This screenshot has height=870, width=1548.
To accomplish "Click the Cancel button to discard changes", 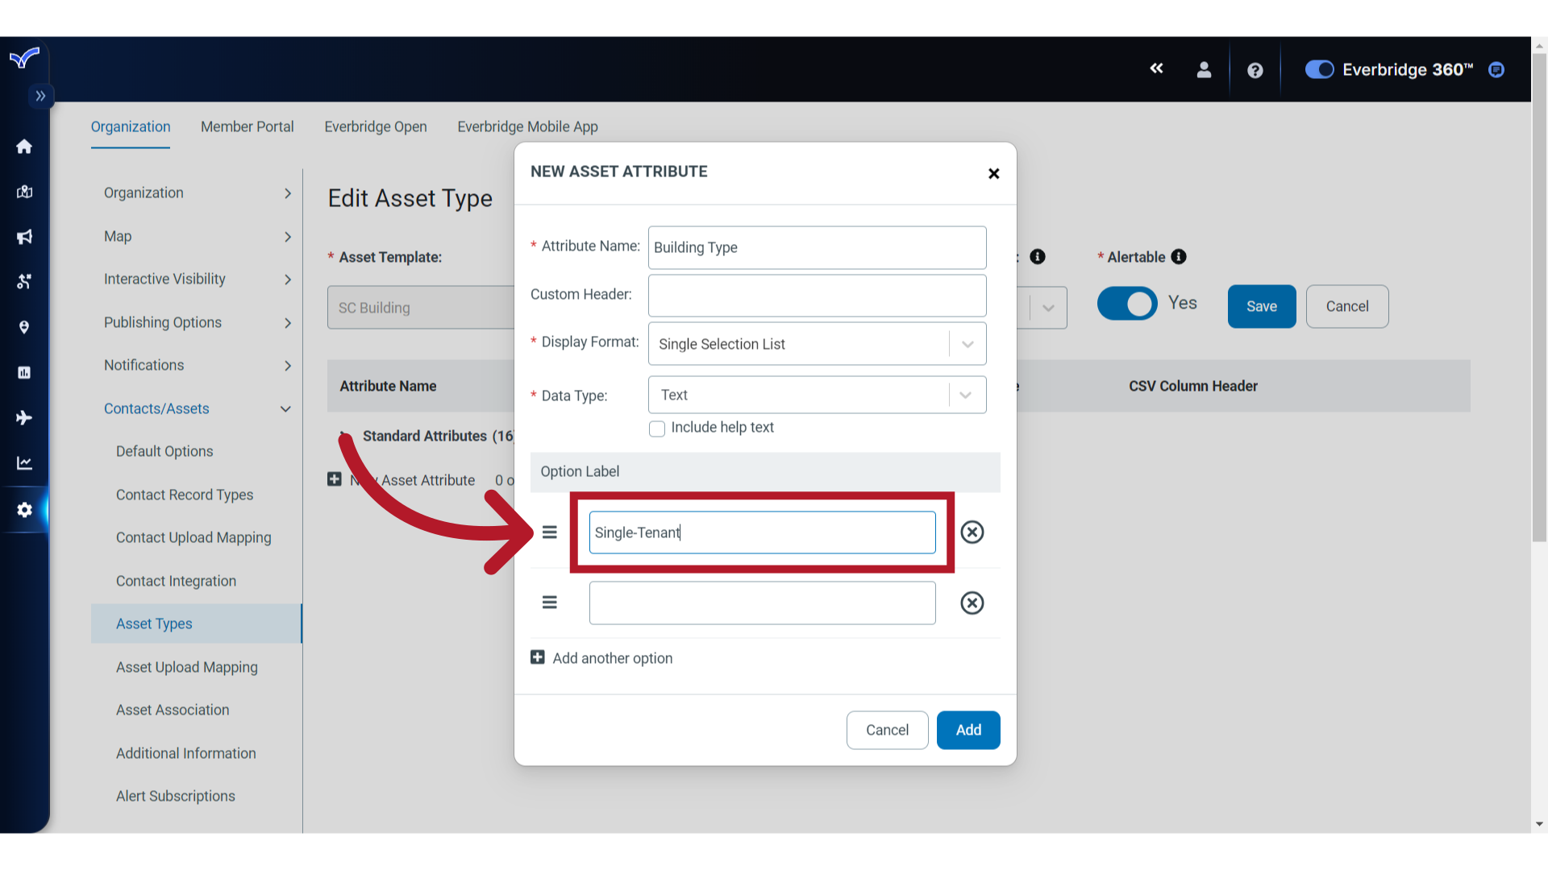I will pos(888,730).
